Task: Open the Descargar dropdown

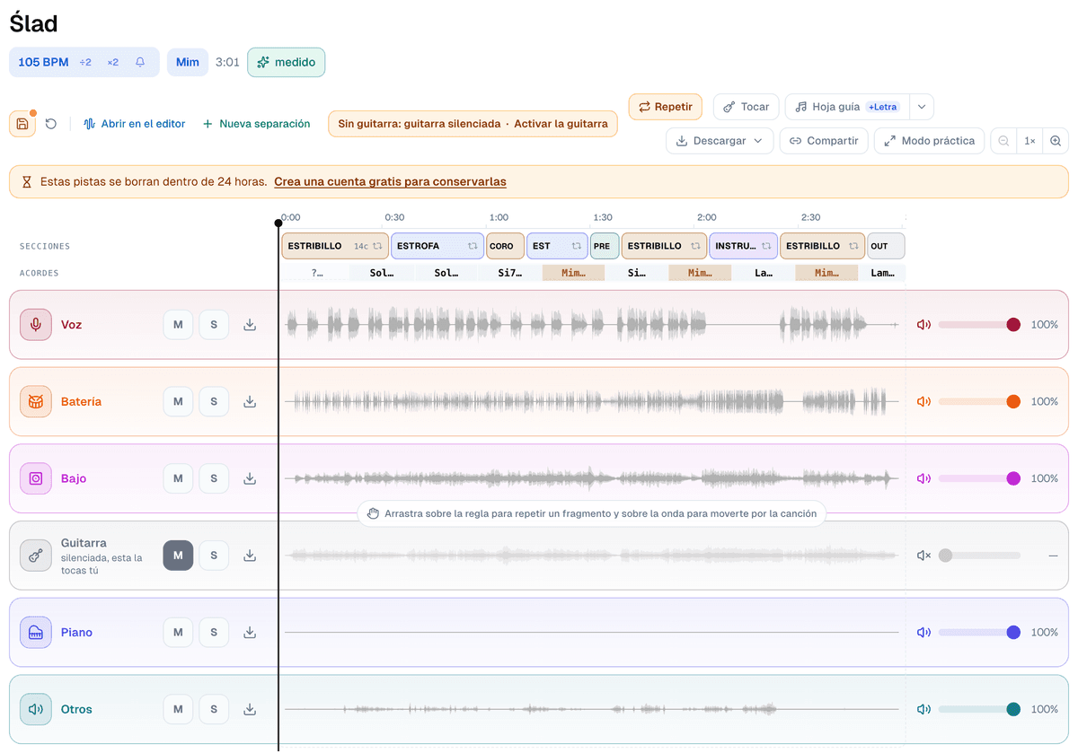Action: click(720, 141)
